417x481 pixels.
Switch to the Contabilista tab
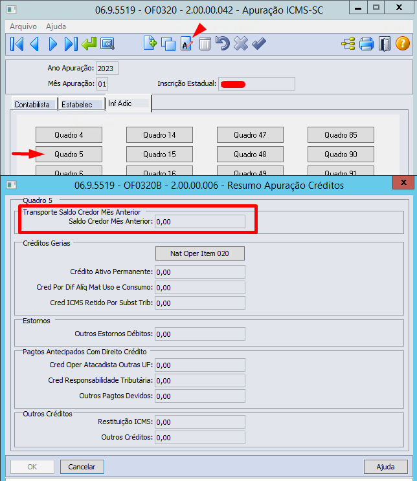coord(33,104)
